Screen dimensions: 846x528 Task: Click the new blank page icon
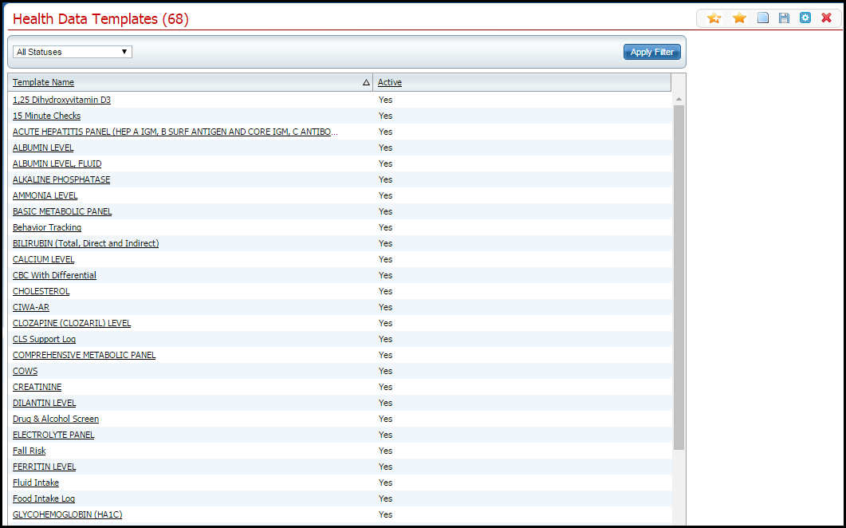click(x=763, y=18)
